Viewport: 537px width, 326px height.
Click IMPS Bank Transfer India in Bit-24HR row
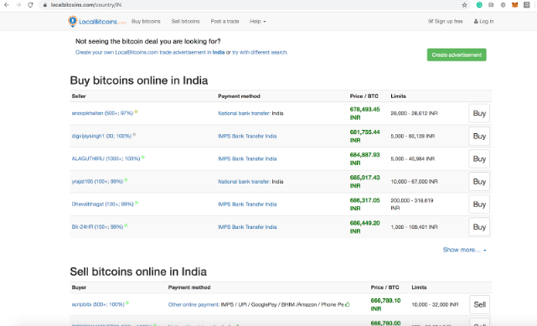(247, 227)
